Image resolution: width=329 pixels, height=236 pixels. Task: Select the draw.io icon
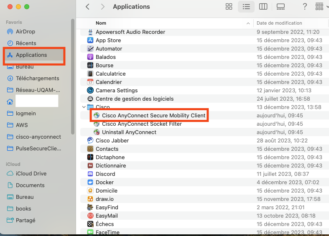(x=90, y=199)
